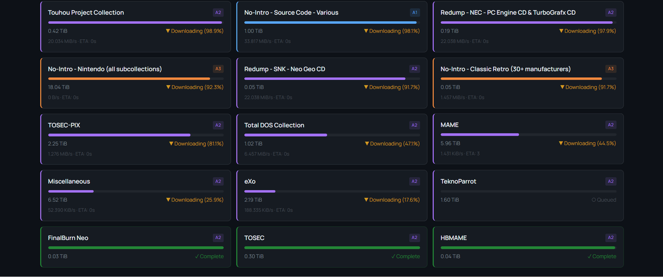The image size is (663, 277).
Task: Open the Touhou Project Collection card title
Action: 86,13
